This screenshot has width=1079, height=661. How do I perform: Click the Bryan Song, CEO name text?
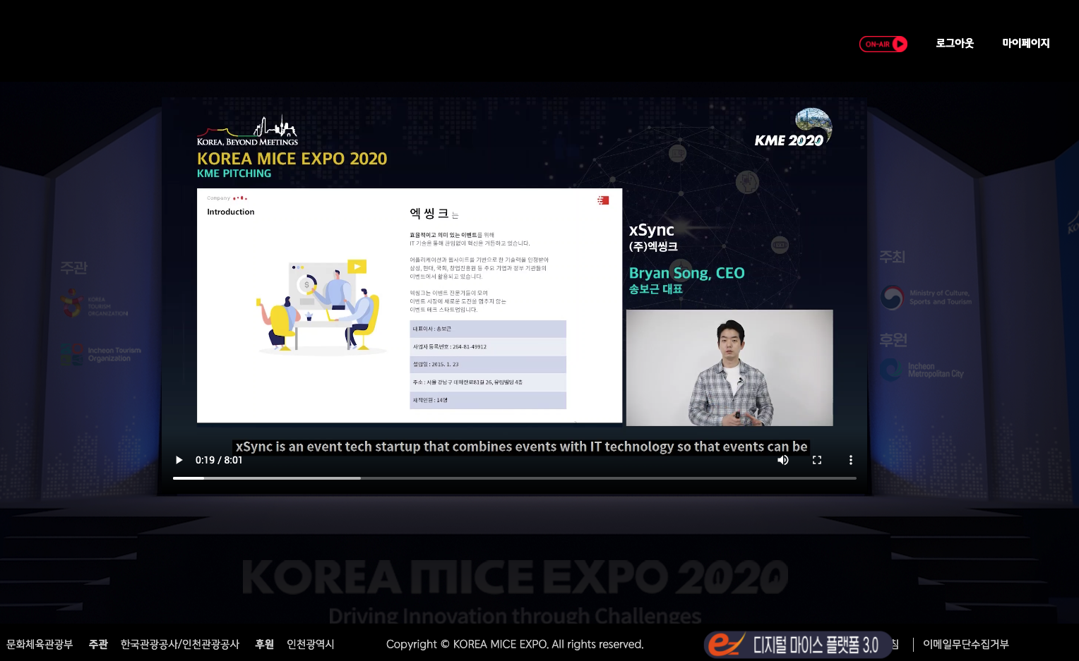tap(686, 273)
